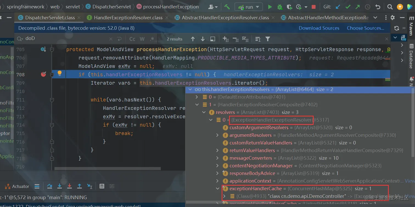
Task: Close the DispatcherServlet.class tab
Action: [79, 18]
